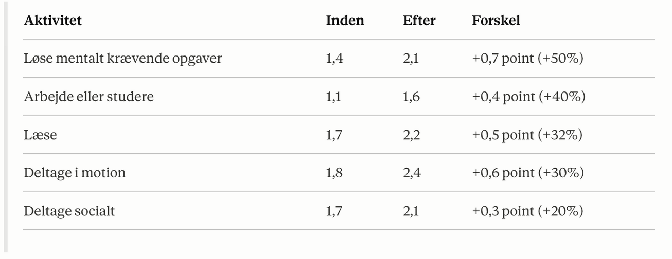Select the "Deltage i motion" cell

pyautogui.click(x=75, y=173)
